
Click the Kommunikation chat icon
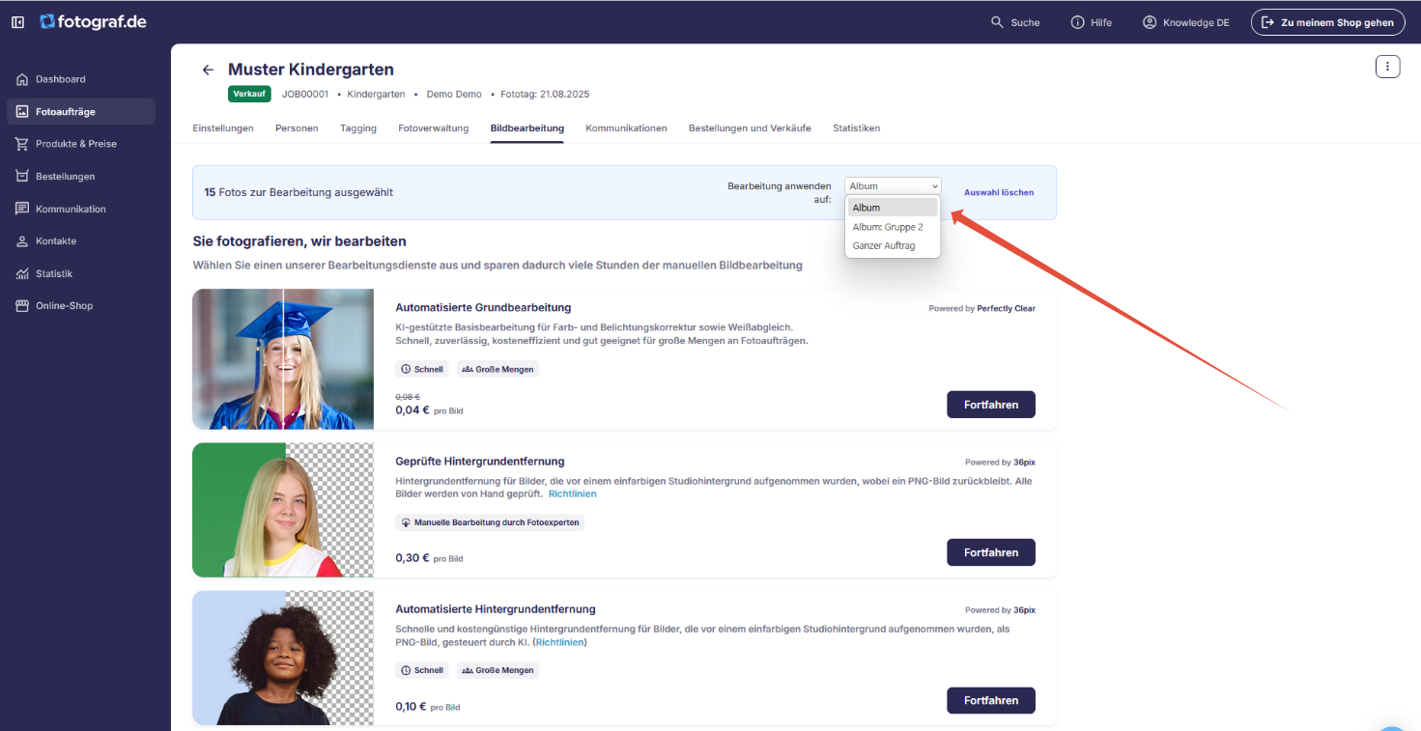click(x=22, y=209)
